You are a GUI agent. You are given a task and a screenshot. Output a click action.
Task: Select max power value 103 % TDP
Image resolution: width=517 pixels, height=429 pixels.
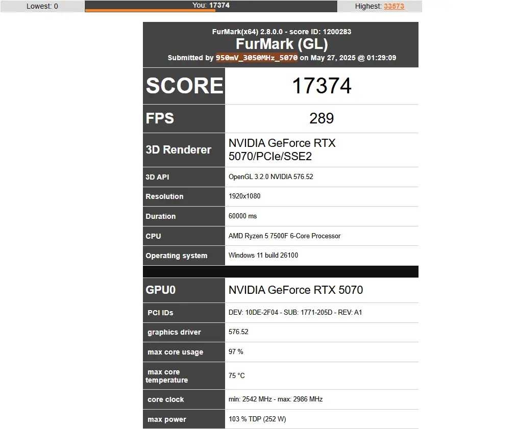pyautogui.click(x=257, y=419)
